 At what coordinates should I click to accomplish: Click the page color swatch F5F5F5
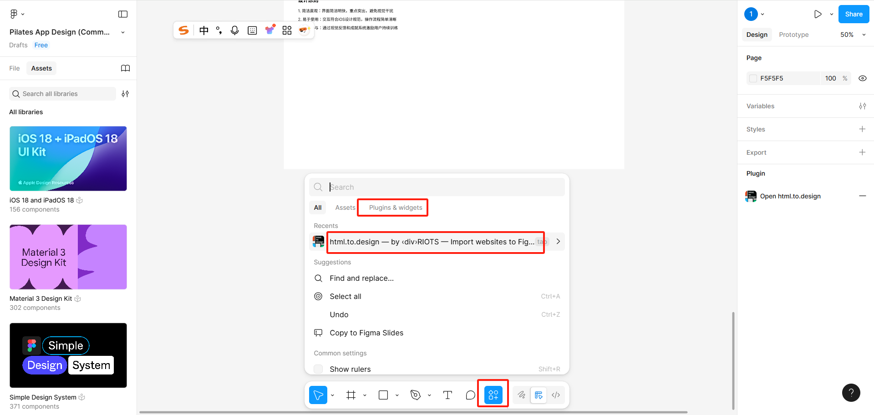(x=753, y=78)
